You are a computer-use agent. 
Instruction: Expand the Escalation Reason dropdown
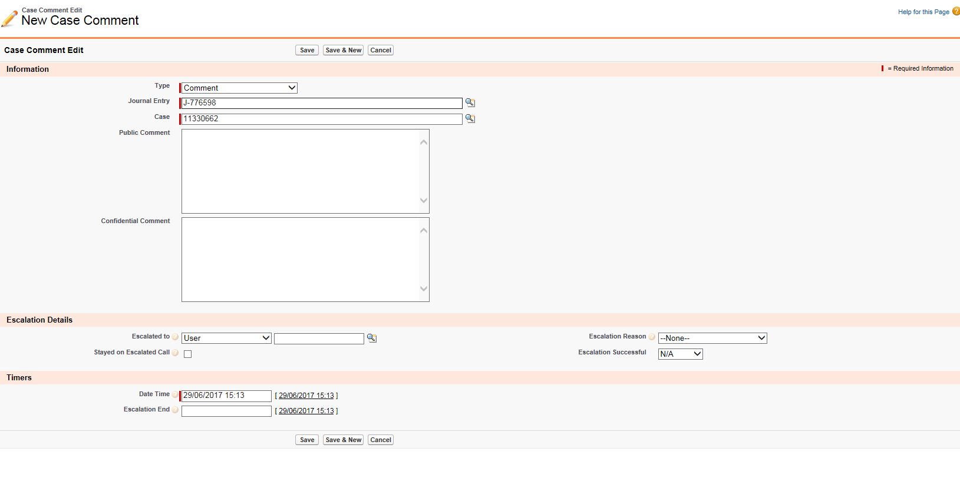tap(712, 338)
